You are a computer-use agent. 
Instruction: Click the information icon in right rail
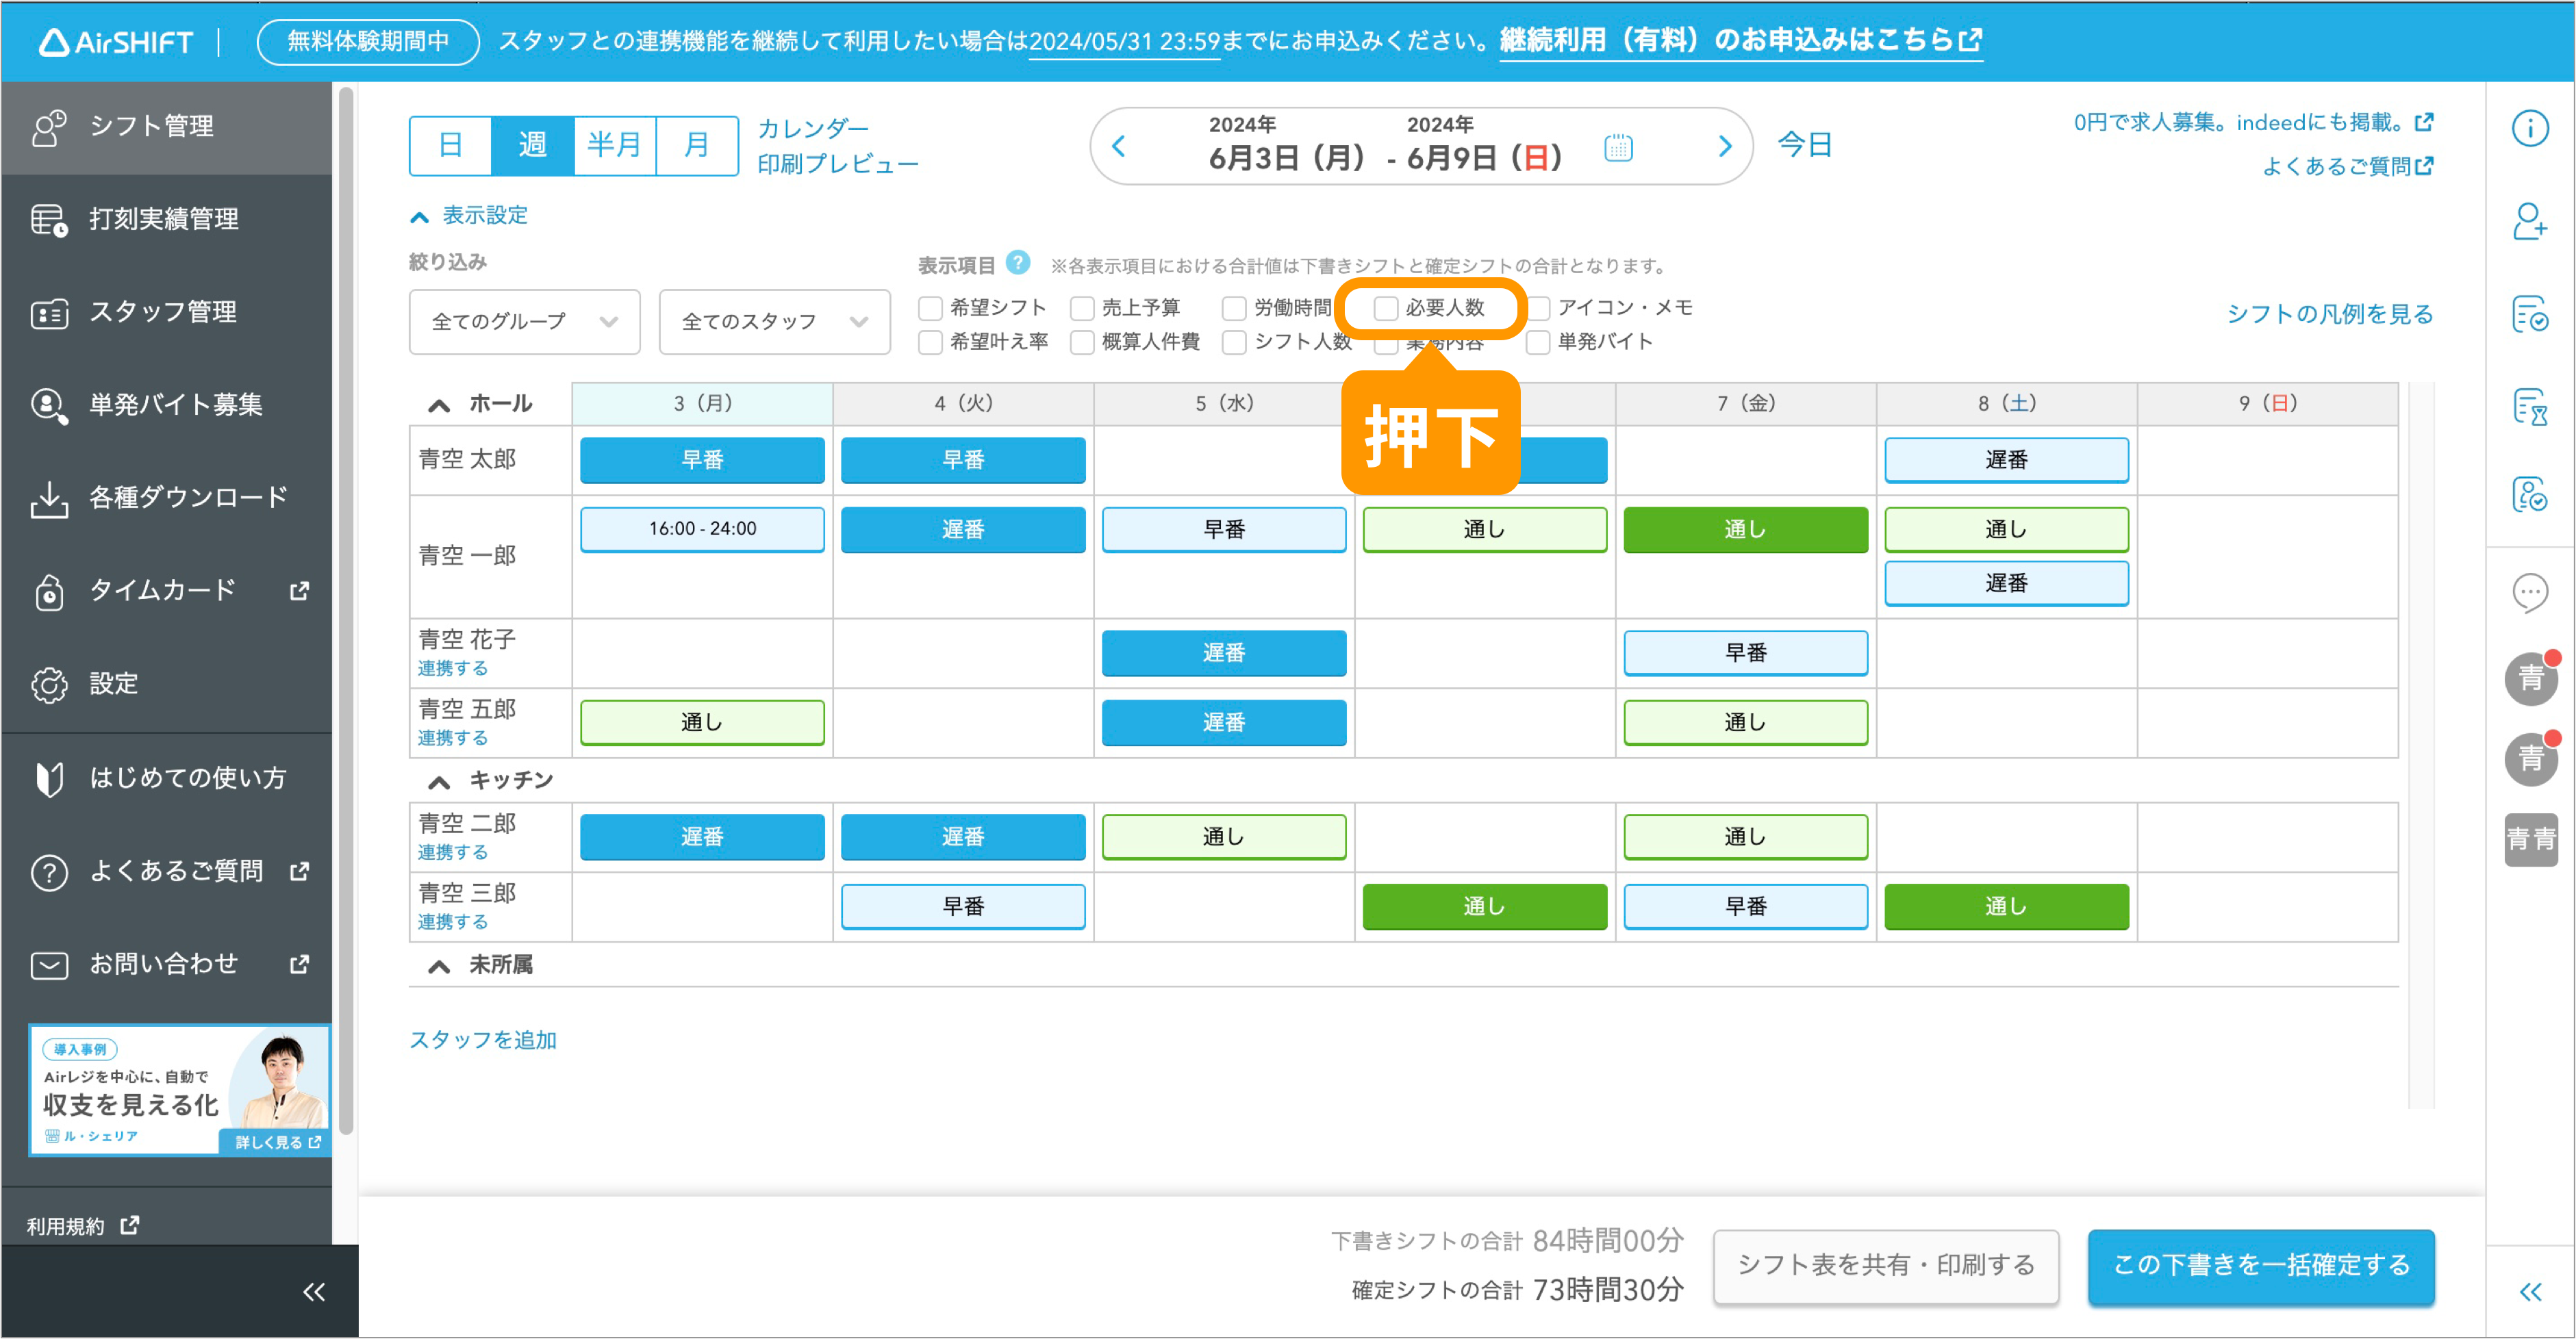click(2529, 128)
